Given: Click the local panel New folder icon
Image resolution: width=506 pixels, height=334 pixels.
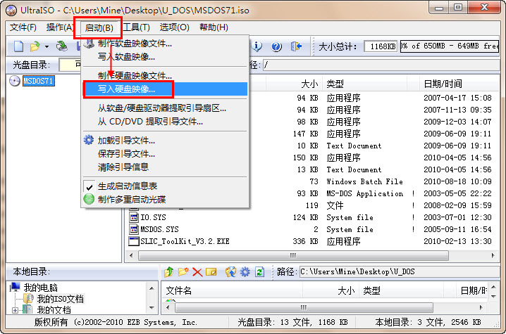Looking at the screenshot, I should (x=183, y=272).
